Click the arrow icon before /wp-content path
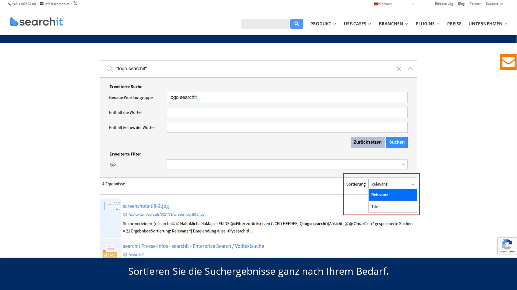 [125, 215]
